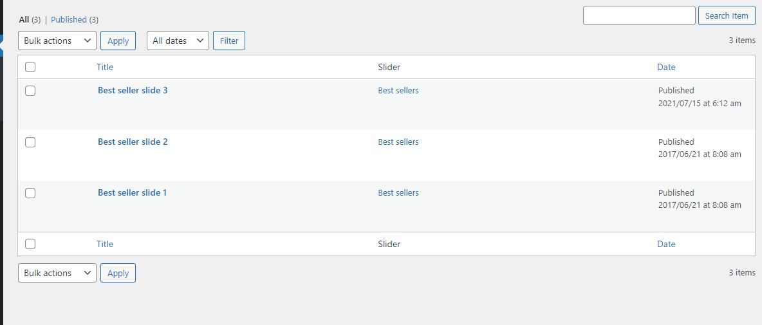The width and height of the screenshot is (762, 325).
Task: Expand the All dates dropdown
Action: [x=178, y=41]
